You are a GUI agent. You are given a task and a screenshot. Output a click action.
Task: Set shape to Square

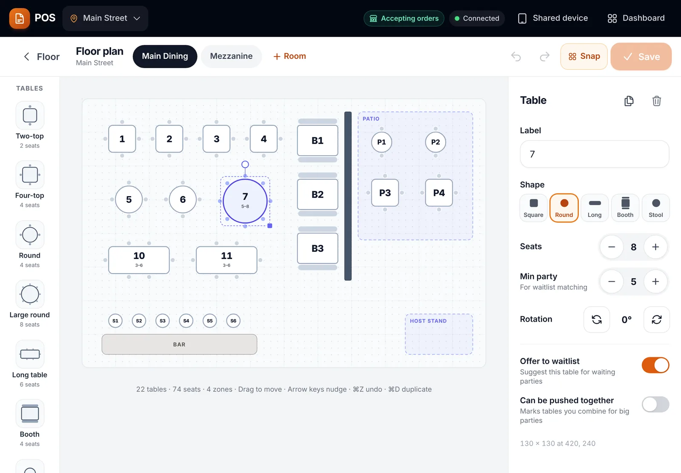(x=534, y=208)
